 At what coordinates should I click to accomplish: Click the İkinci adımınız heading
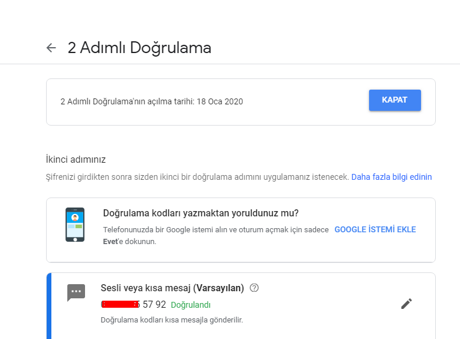76,159
